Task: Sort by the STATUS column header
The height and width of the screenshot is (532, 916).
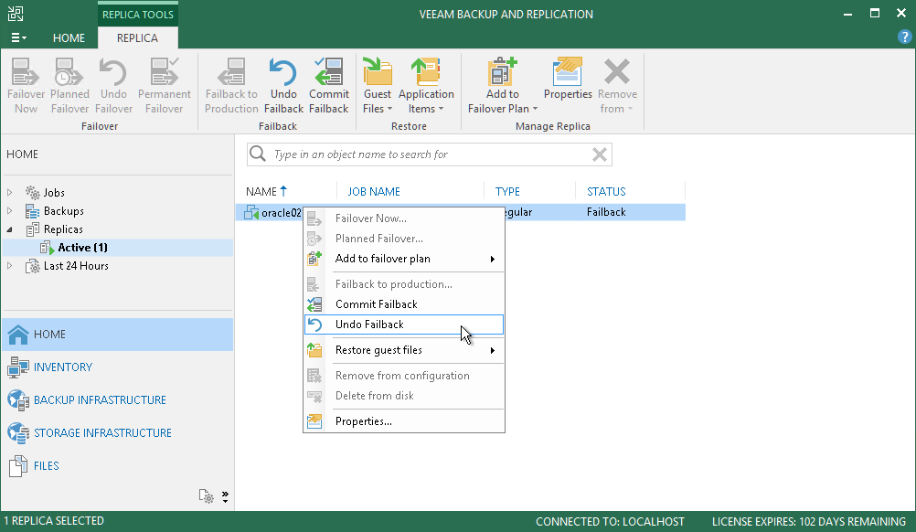Action: [606, 192]
